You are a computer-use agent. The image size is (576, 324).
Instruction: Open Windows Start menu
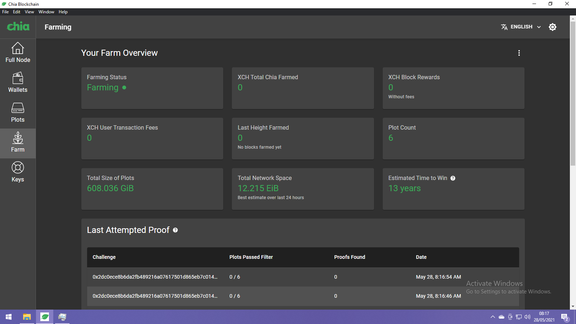tap(9, 317)
